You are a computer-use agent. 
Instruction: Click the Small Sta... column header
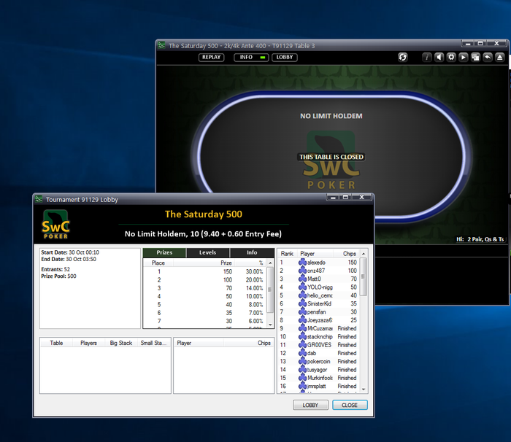(153, 343)
